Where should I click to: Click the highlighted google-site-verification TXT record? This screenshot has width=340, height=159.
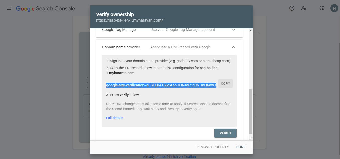(x=161, y=85)
